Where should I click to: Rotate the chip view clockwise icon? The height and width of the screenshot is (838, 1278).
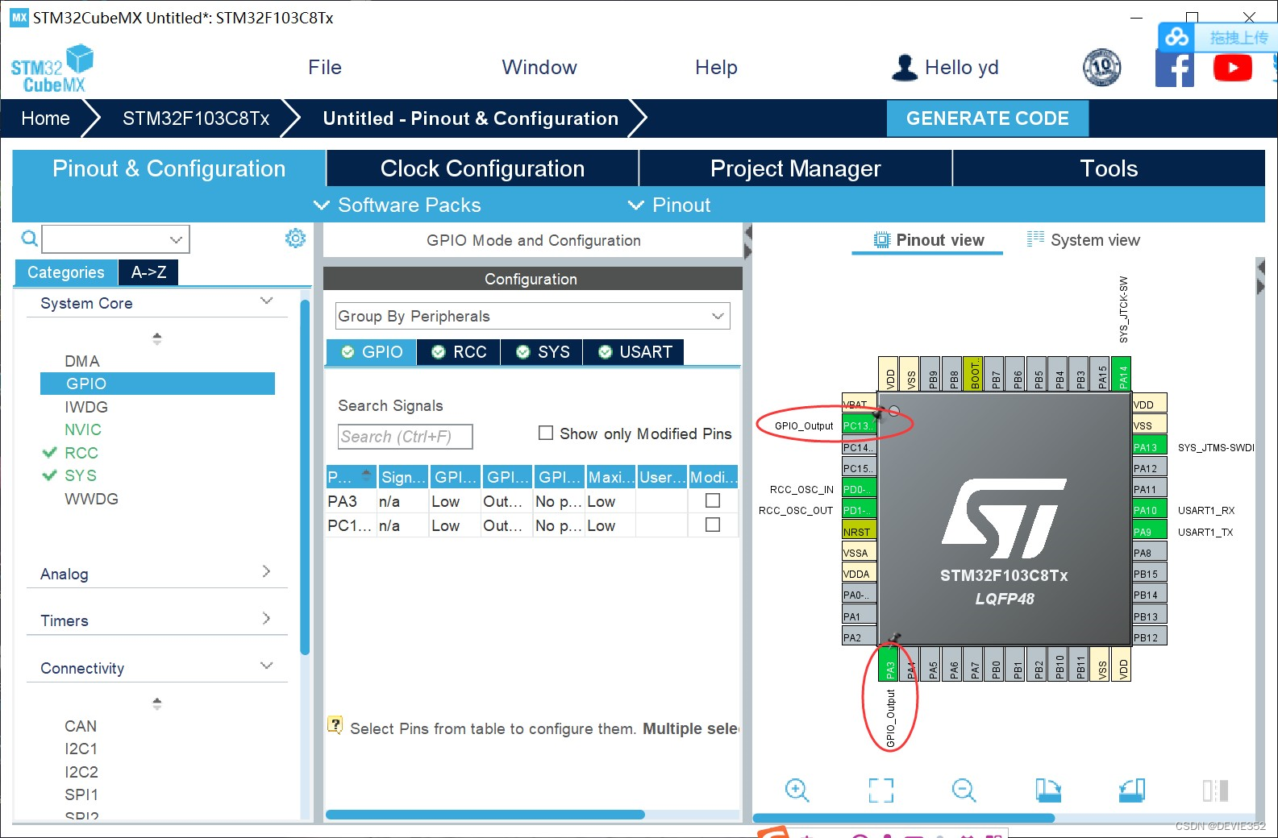[x=1047, y=790]
